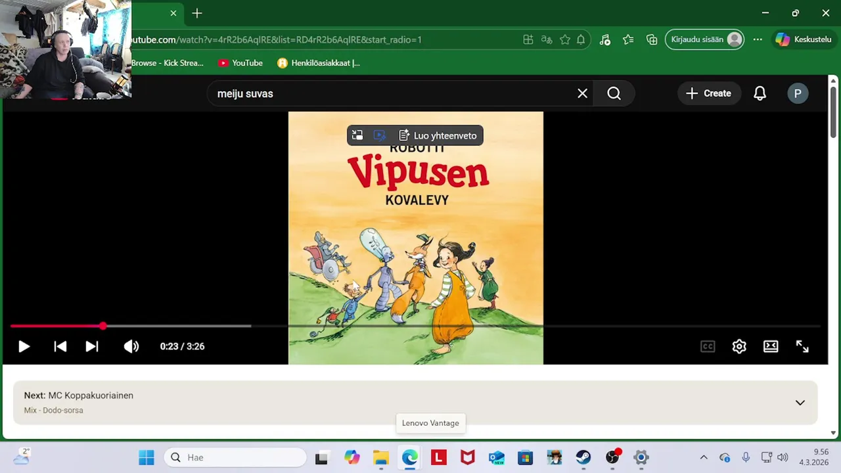This screenshot has width=841, height=473.
Task: Click the red playhead scrubber dot
Action: pos(103,326)
